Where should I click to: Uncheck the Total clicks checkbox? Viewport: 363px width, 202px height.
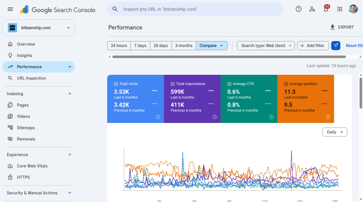(116, 84)
